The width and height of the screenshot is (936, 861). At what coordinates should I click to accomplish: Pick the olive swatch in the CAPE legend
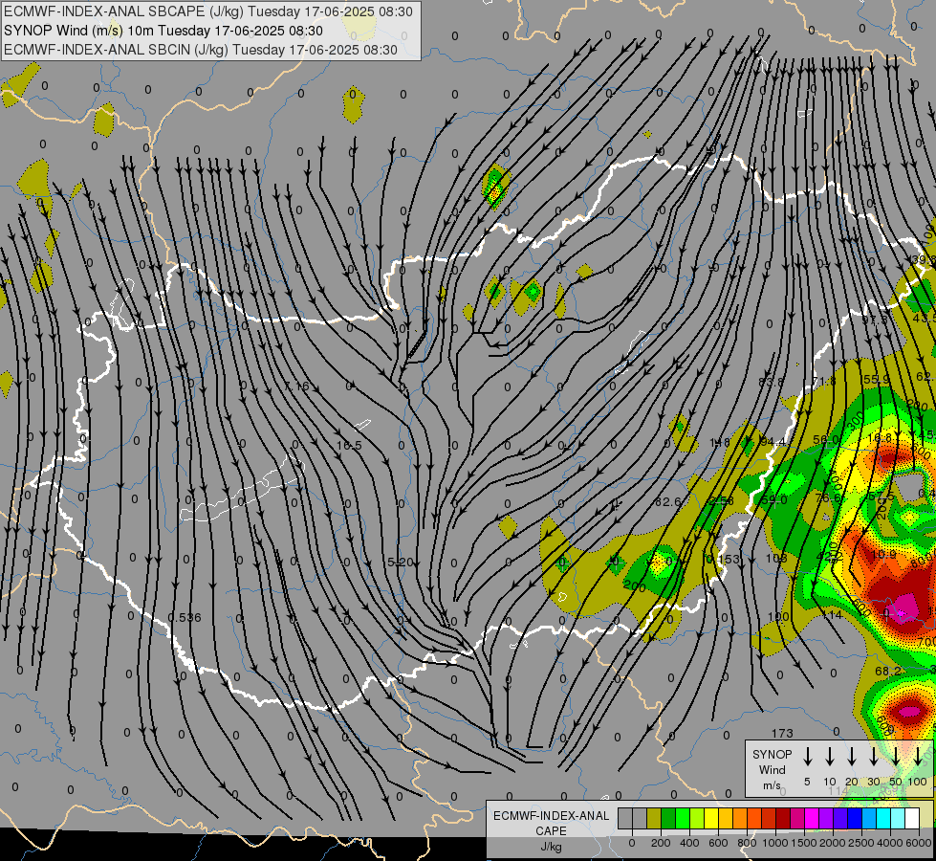[x=654, y=818]
